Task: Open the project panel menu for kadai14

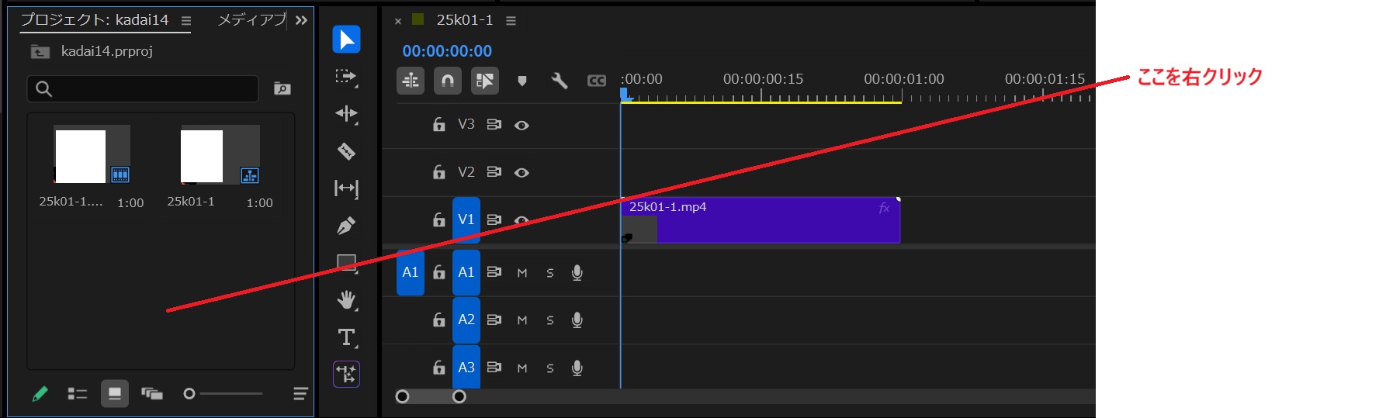Action: (186, 21)
